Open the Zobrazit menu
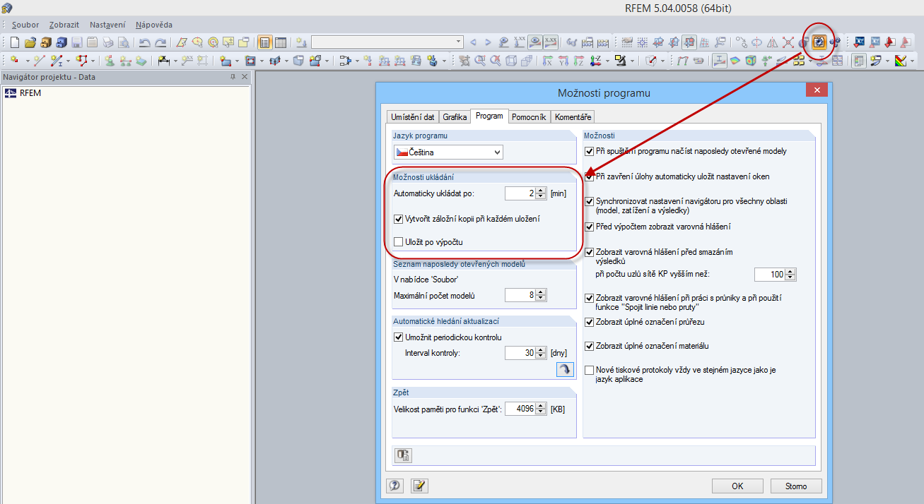924x504 pixels. tap(64, 25)
